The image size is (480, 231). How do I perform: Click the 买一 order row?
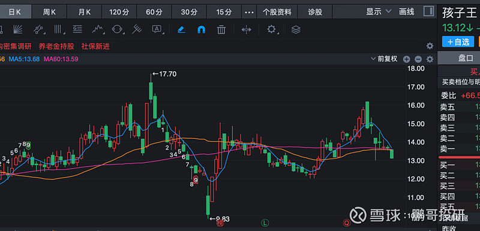[x=459, y=165]
